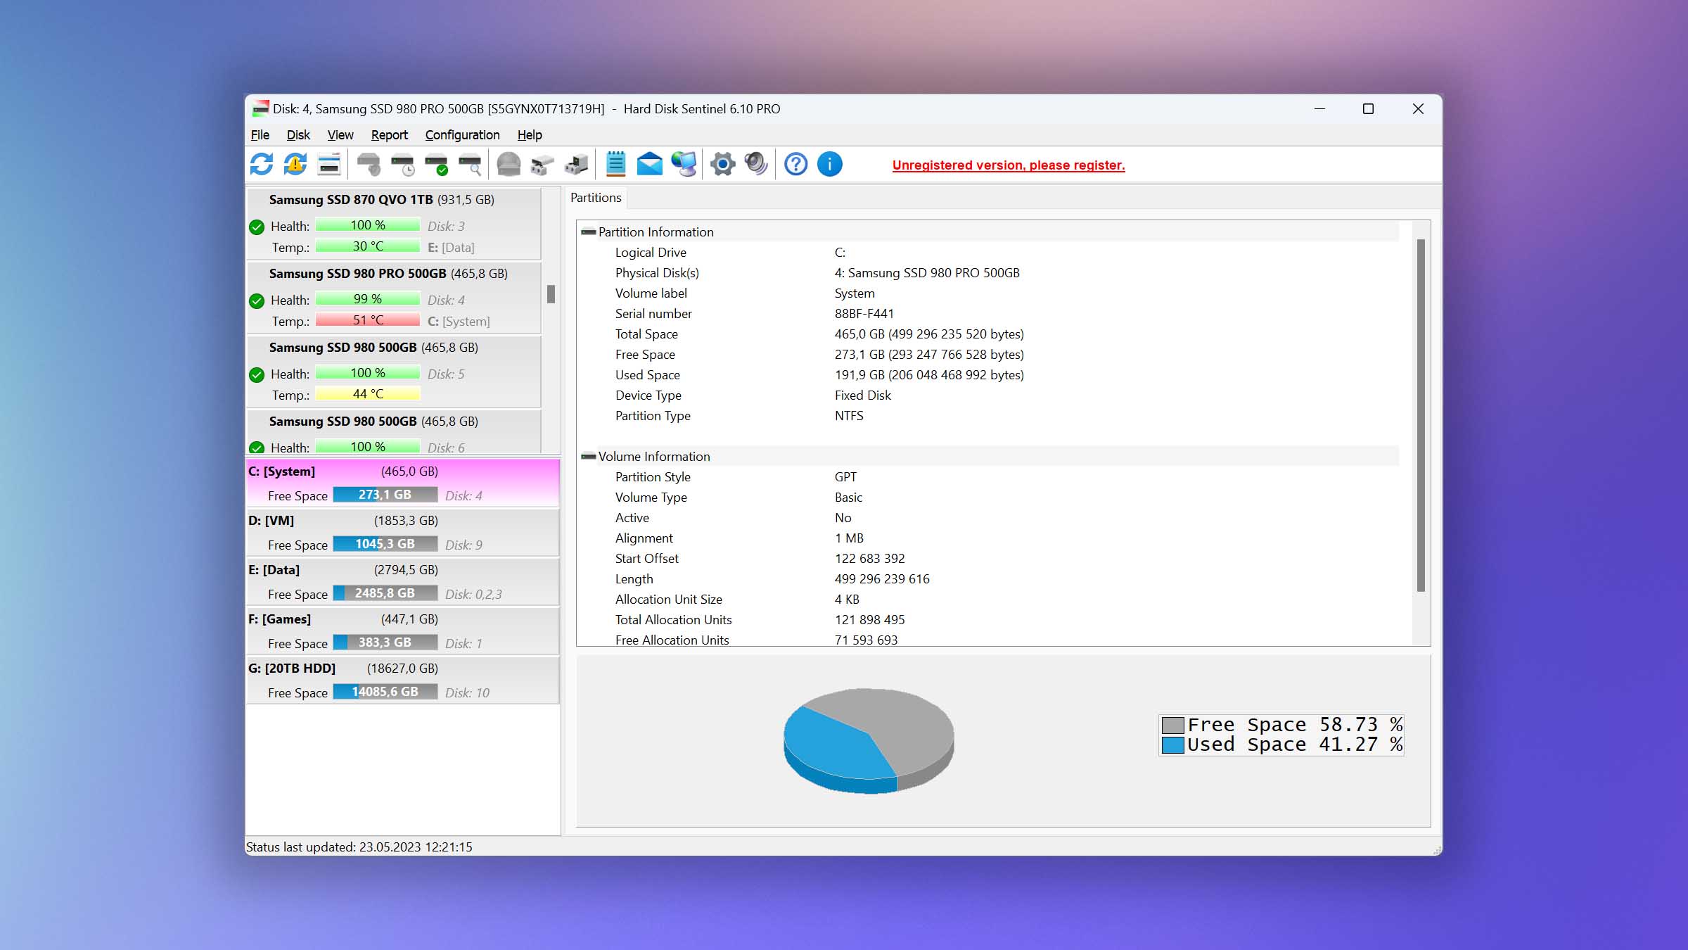Open the File menu
The width and height of the screenshot is (1688, 950).
[260, 134]
